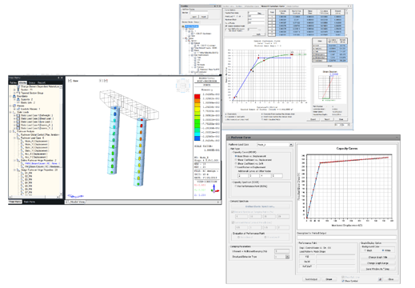415x288 pixels.
Task: Toggle the Show Symbol checkbox
Action: click(x=343, y=281)
